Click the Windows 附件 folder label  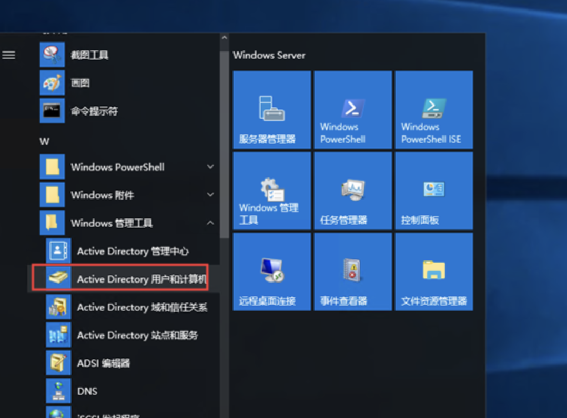click(103, 195)
